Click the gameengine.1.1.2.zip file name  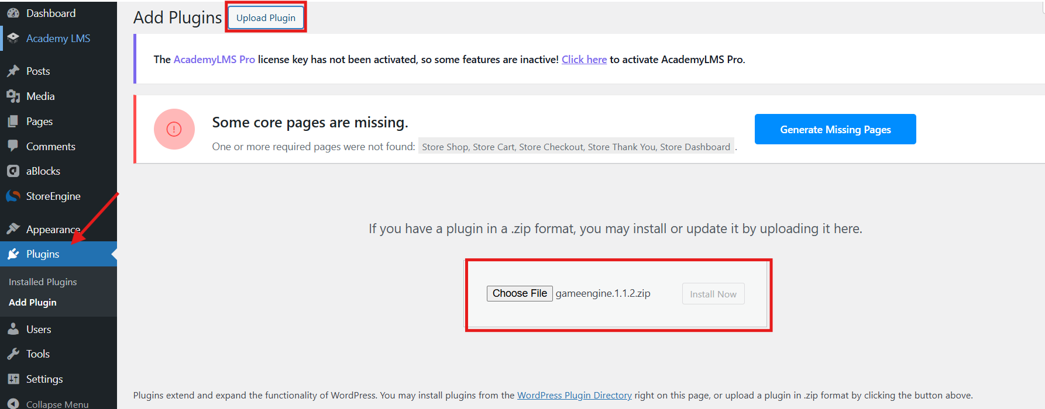(603, 293)
